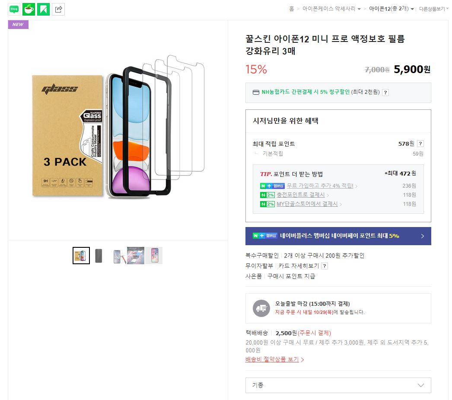Select the dark privacy film thumbnail
This screenshot has width=452, height=400.
(x=99, y=256)
